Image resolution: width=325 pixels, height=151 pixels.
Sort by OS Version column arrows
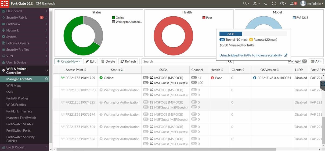[278, 70]
